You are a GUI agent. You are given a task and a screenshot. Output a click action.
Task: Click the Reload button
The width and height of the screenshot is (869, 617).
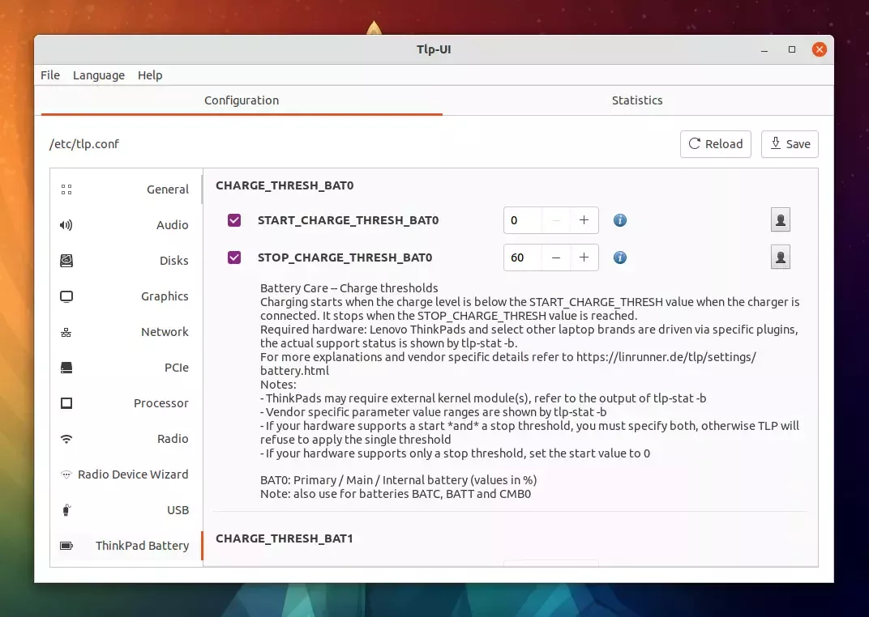(716, 144)
